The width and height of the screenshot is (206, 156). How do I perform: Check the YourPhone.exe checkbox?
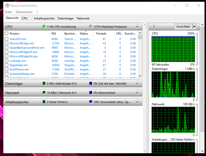point(7,69)
